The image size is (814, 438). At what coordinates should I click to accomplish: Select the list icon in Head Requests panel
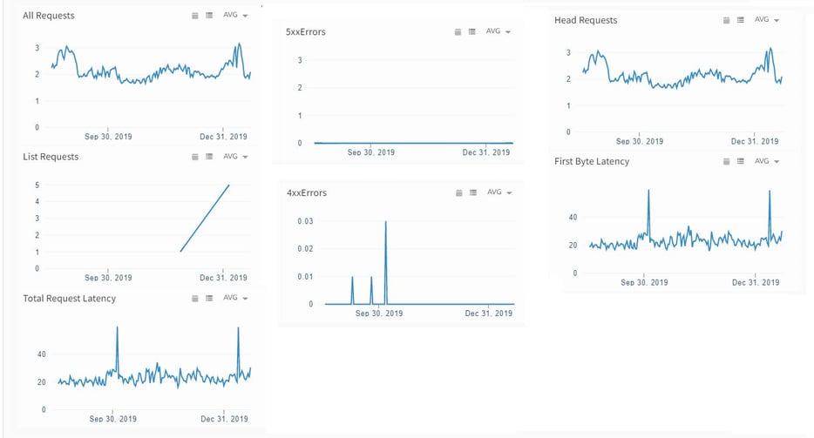[740, 20]
